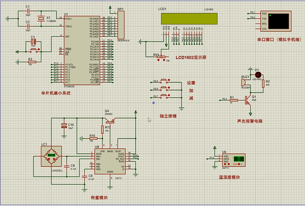Click the DHT11 sensor U6
This screenshot has height=206, width=305.
tap(233, 159)
